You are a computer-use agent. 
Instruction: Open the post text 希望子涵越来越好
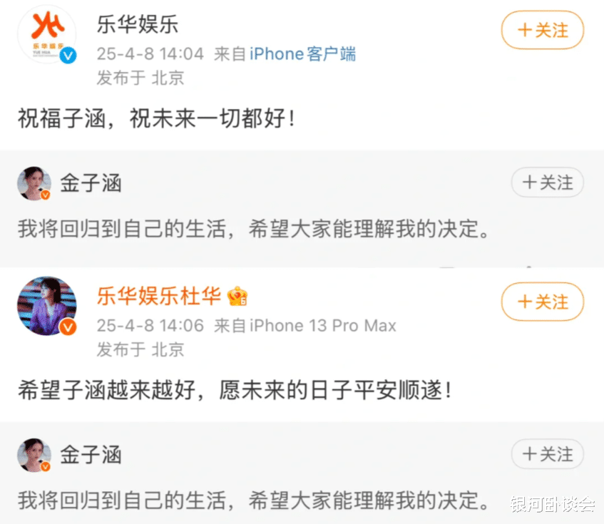tap(235, 390)
